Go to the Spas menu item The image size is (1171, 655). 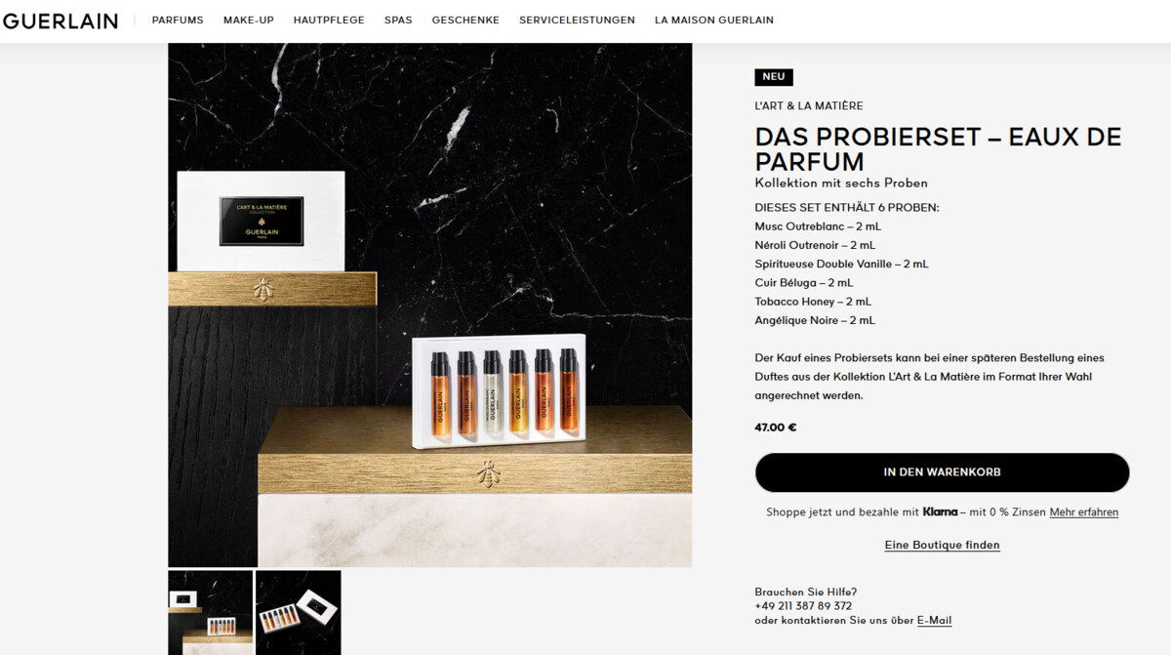tap(398, 20)
